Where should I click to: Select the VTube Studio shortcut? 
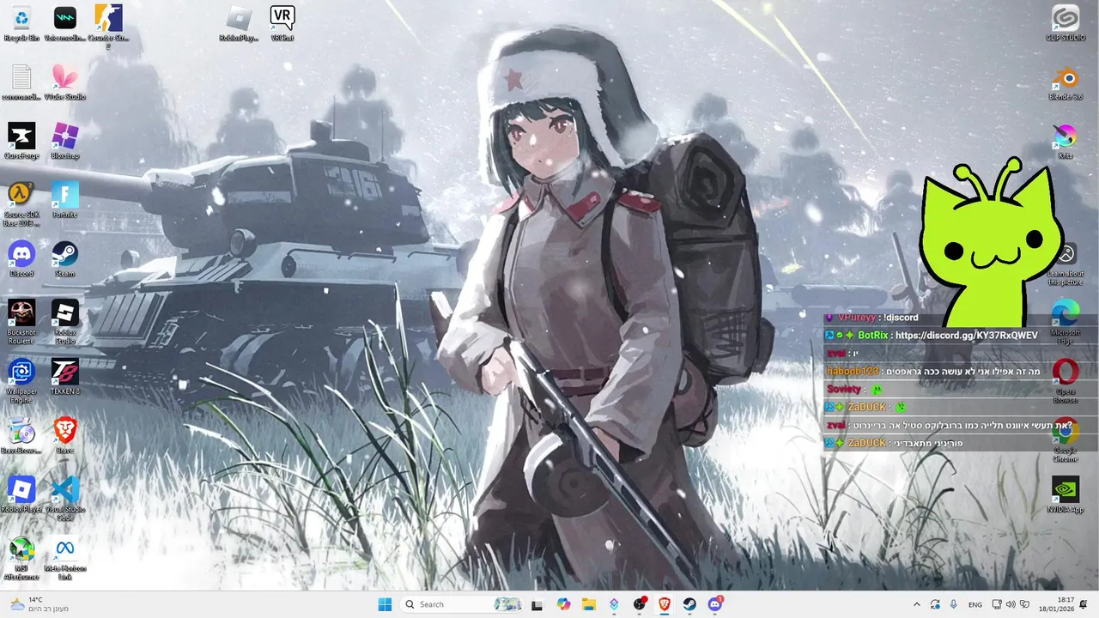64,83
